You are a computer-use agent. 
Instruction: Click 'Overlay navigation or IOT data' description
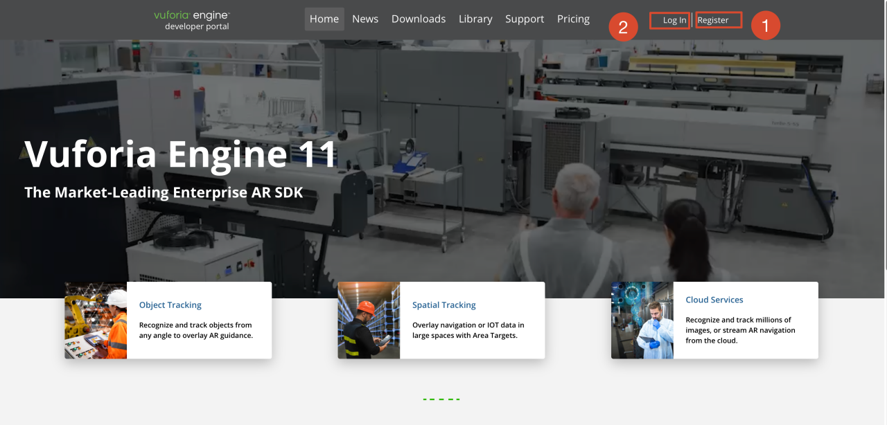click(468, 330)
